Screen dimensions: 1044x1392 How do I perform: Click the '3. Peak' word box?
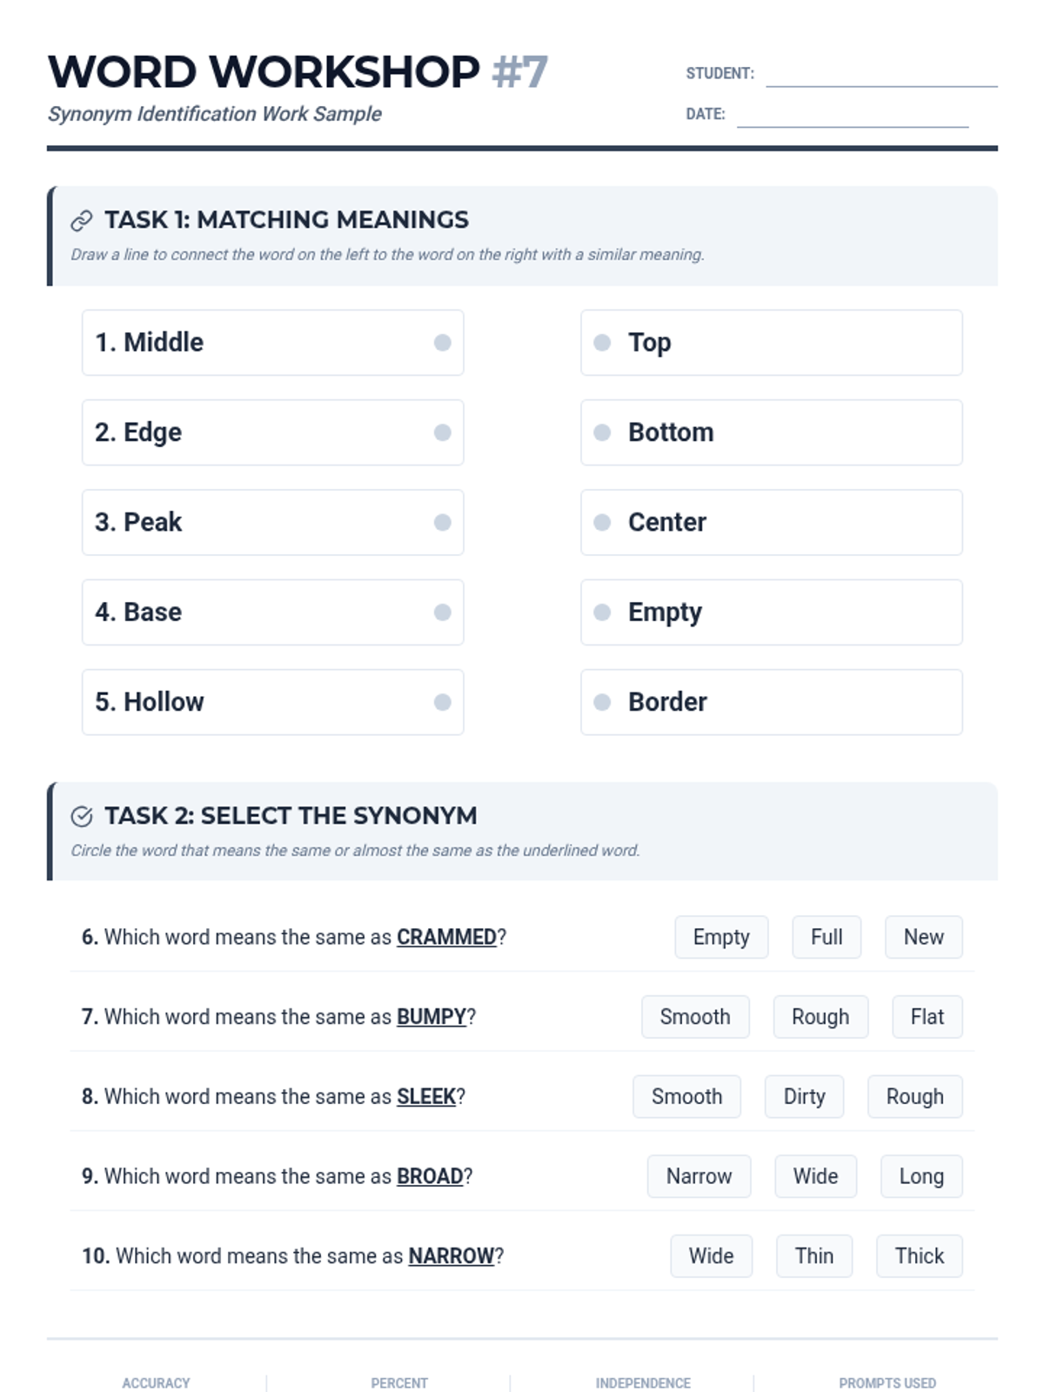pos(272,522)
